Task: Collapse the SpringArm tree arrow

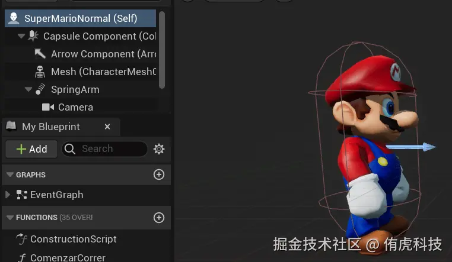Action: tap(28, 89)
